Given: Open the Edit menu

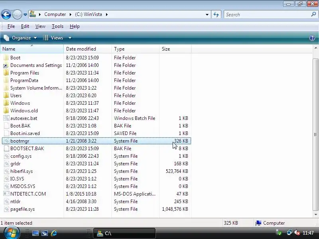Looking at the screenshot, I should [x=25, y=26].
